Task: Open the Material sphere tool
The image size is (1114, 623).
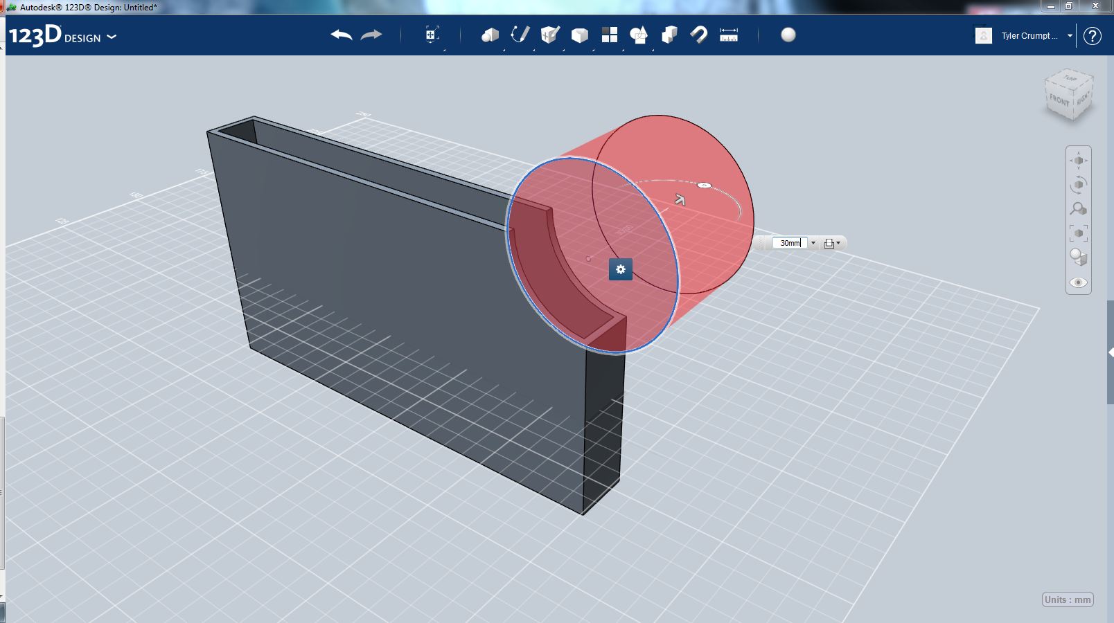Action: 788,35
